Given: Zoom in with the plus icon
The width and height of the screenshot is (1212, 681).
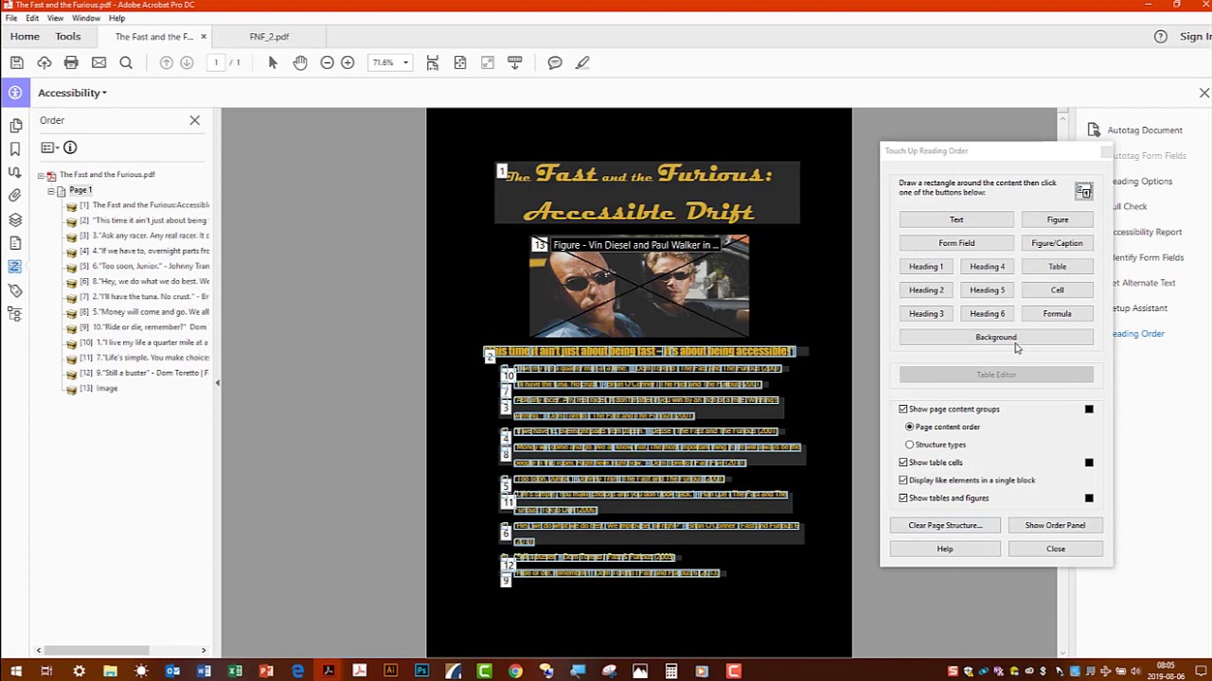Looking at the screenshot, I should pyautogui.click(x=348, y=62).
